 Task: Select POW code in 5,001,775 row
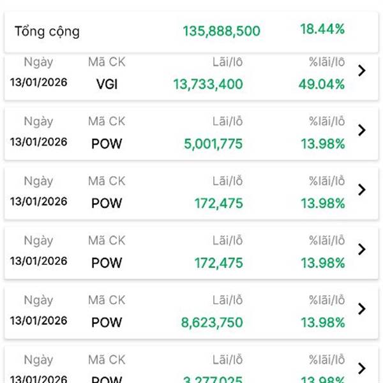tap(107, 144)
